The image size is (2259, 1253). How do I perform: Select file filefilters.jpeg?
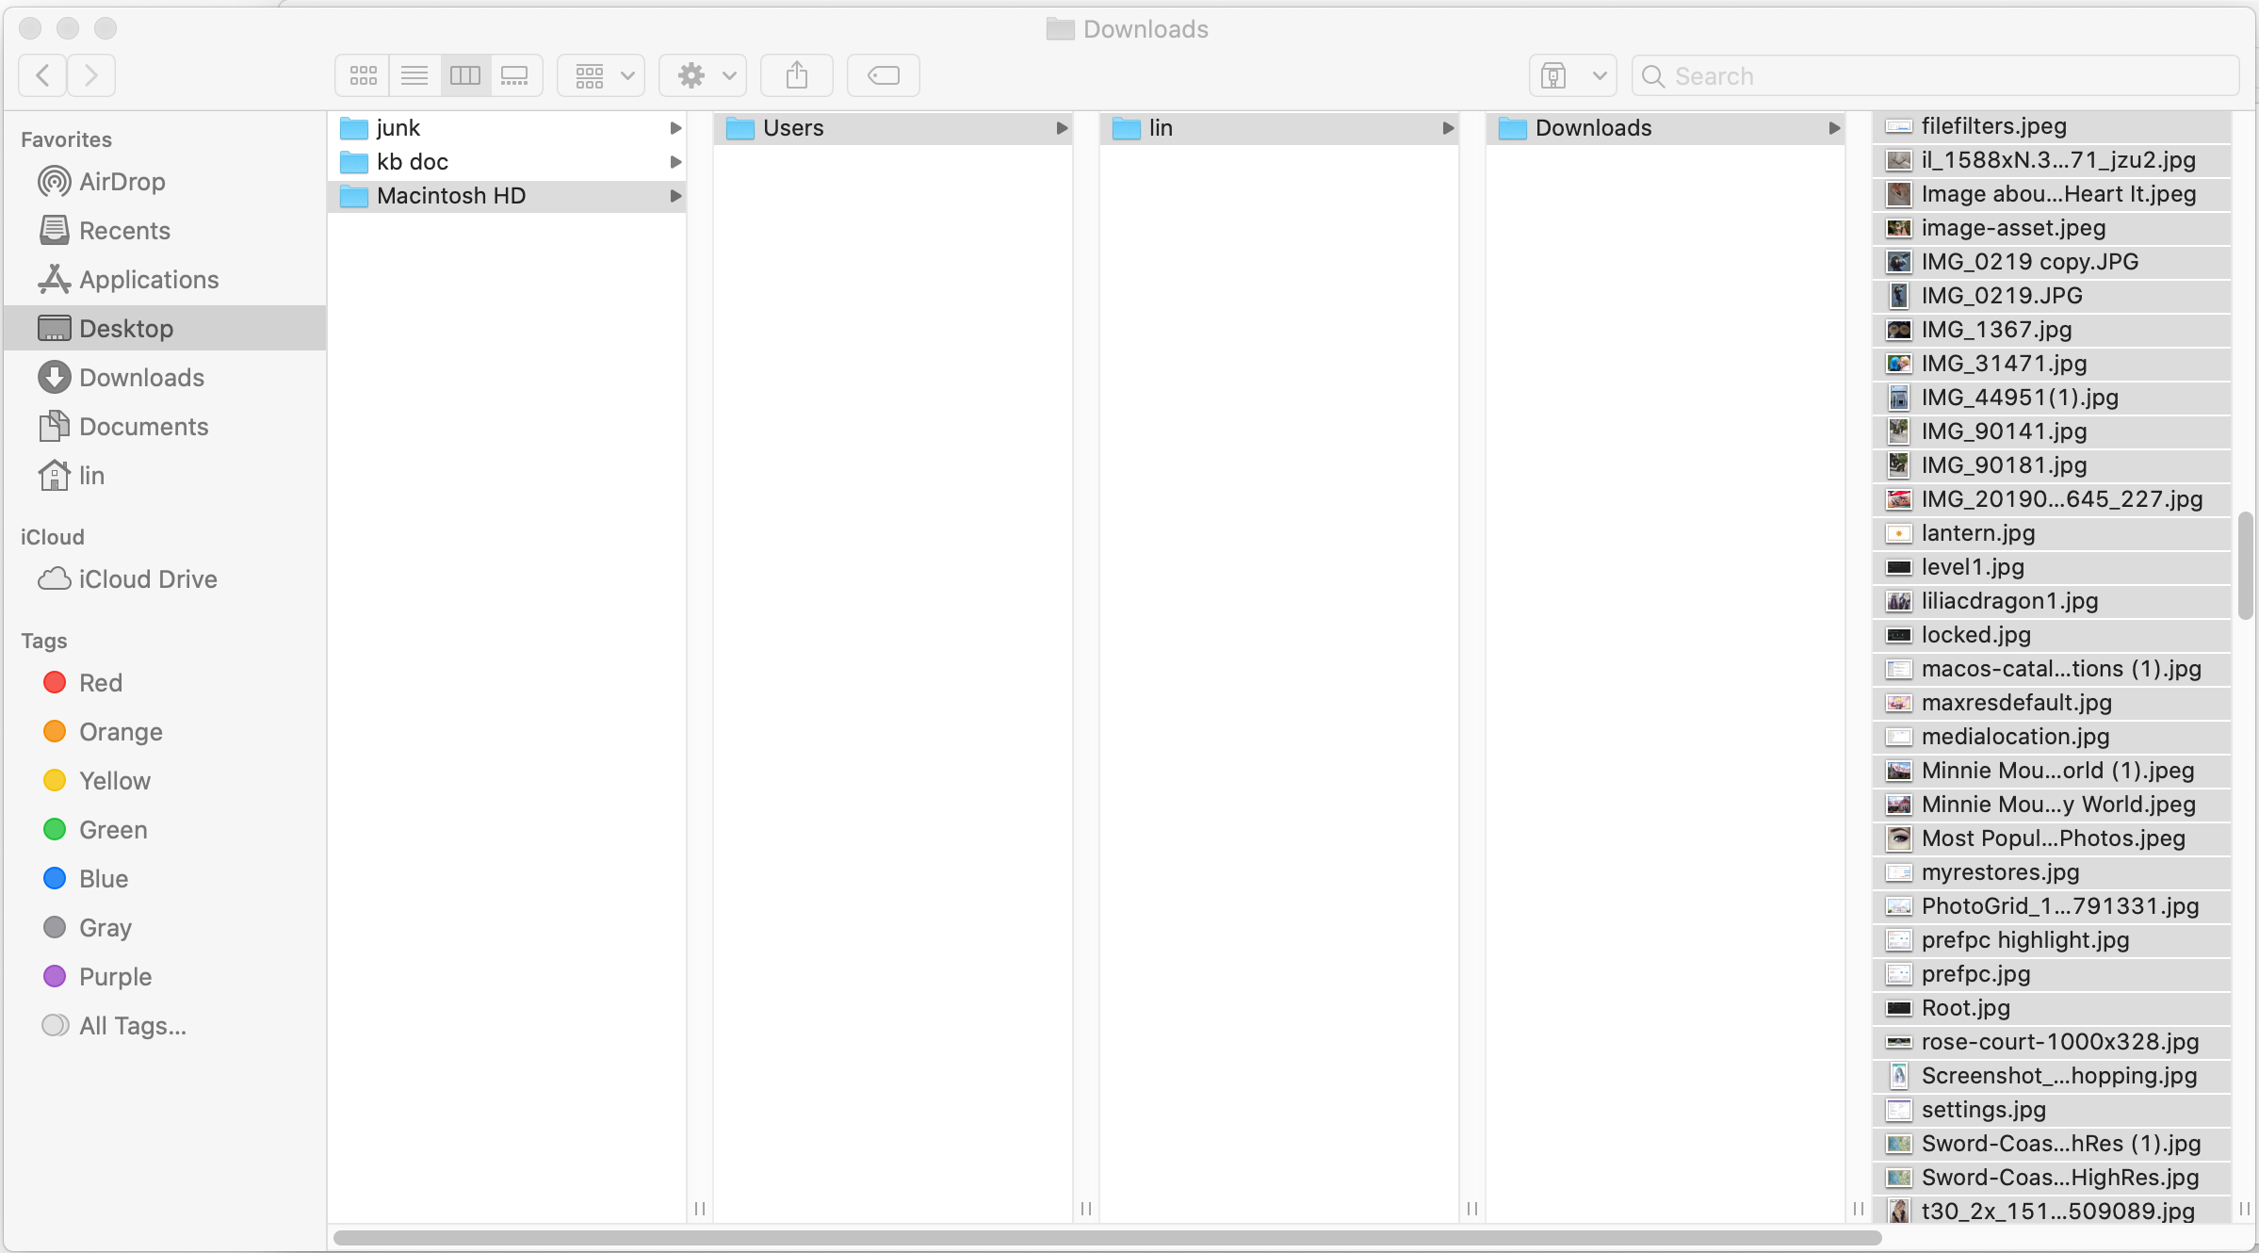(2052, 125)
